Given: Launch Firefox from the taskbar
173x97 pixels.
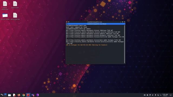Looking at the screenshot, I should pyautogui.click(x=19, y=95).
